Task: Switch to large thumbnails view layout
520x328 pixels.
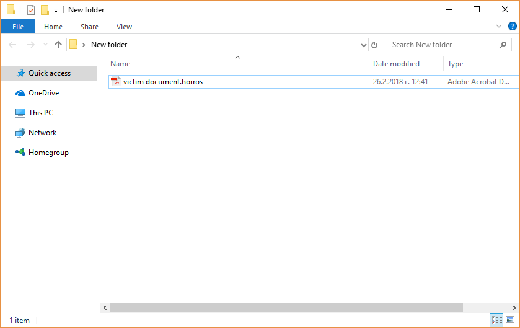Action: (x=510, y=320)
